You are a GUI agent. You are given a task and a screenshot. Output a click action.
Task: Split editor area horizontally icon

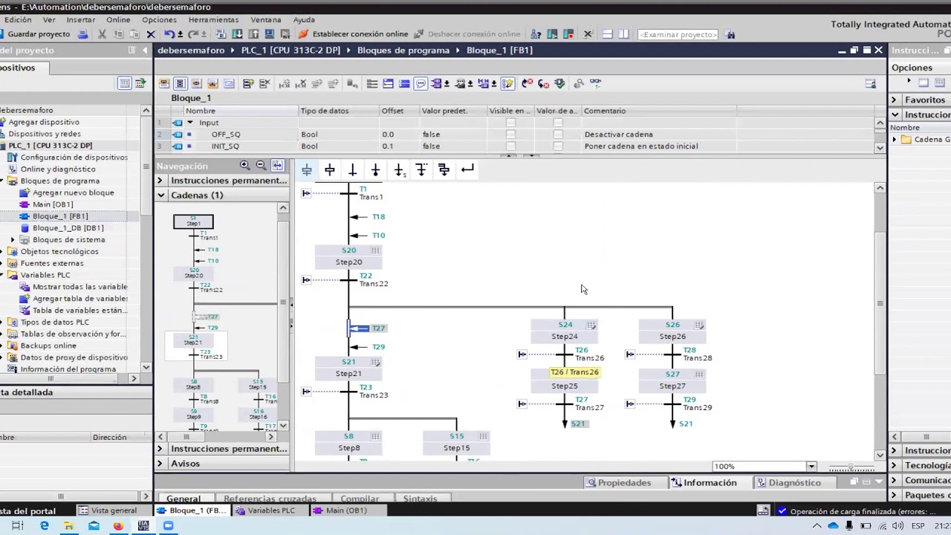click(x=607, y=34)
